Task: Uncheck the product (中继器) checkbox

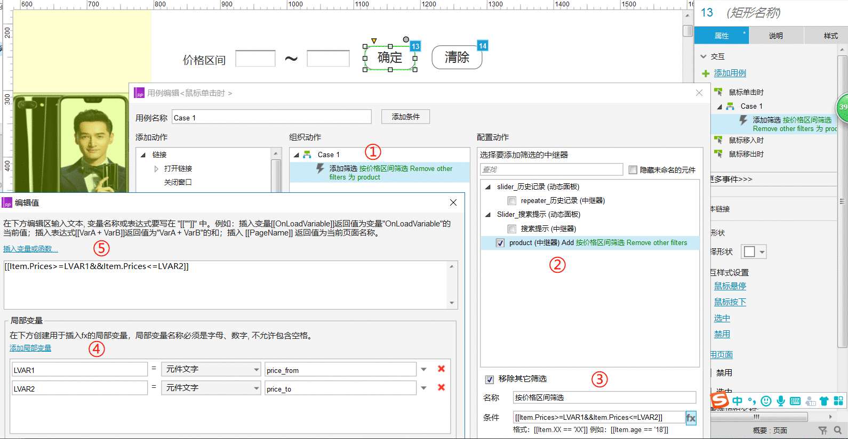Action: coord(500,243)
